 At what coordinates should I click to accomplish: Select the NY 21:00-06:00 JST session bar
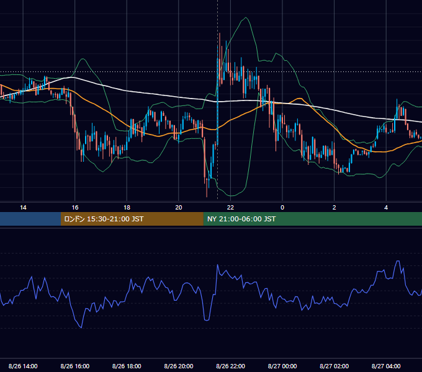(x=312, y=219)
